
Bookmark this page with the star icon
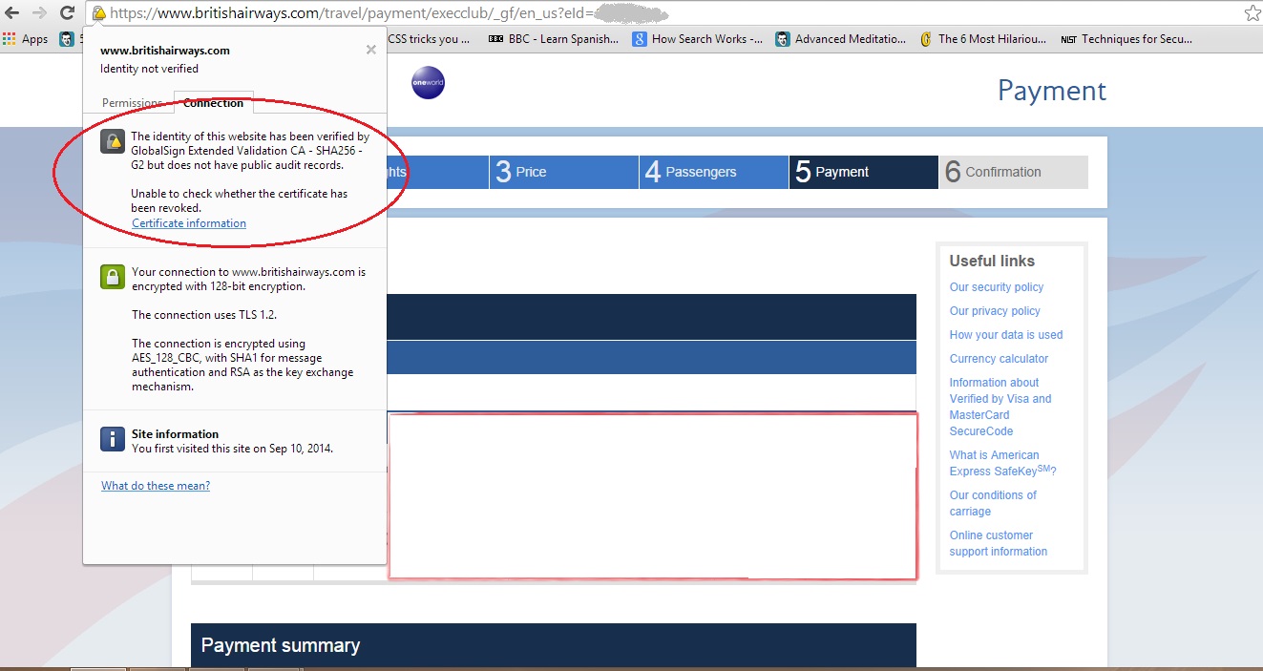[x=1252, y=13]
